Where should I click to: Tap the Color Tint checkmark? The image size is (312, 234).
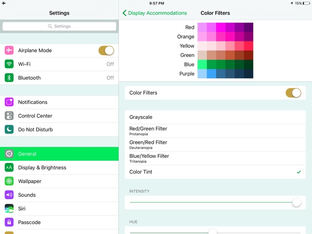(x=299, y=172)
